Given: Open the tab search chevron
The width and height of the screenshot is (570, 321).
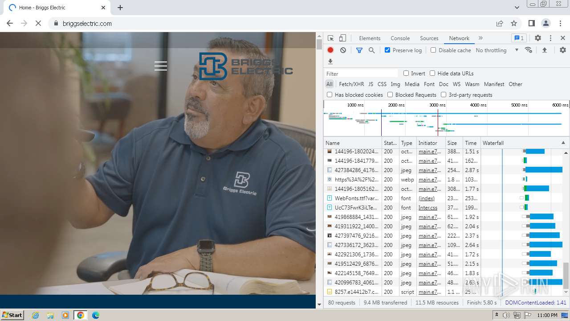Looking at the screenshot, I should (x=517, y=8).
